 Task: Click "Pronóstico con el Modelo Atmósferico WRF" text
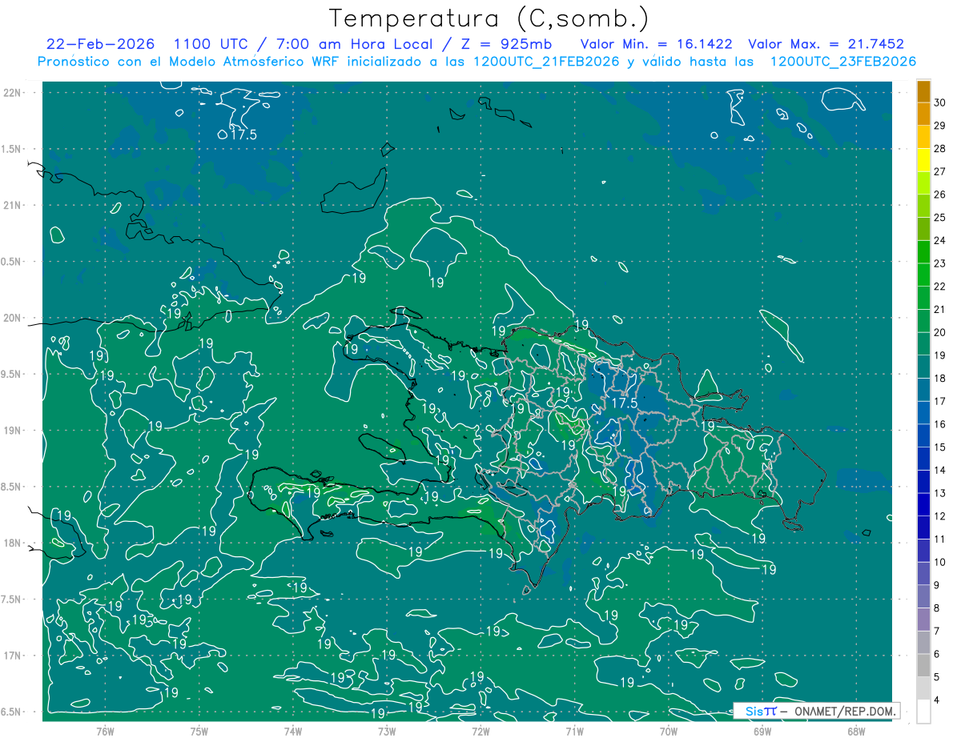(x=190, y=61)
